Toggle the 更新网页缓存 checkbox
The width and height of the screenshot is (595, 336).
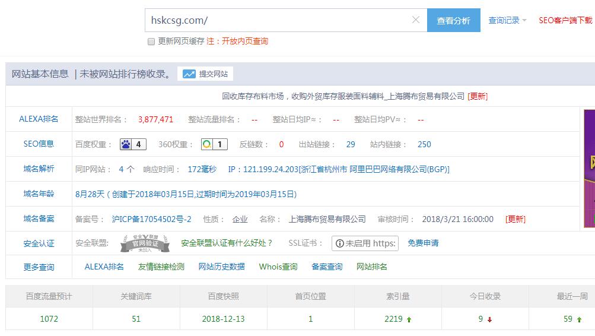point(151,42)
